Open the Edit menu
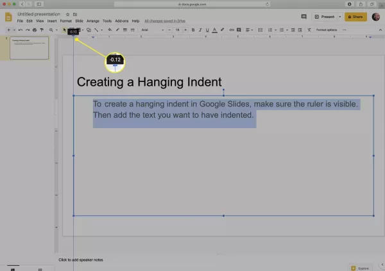This screenshot has width=385, height=271. [30, 21]
